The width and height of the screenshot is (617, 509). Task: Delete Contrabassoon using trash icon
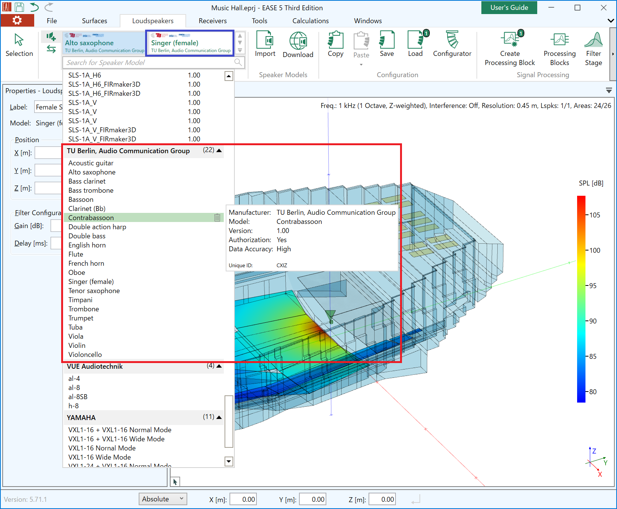click(x=217, y=218)
